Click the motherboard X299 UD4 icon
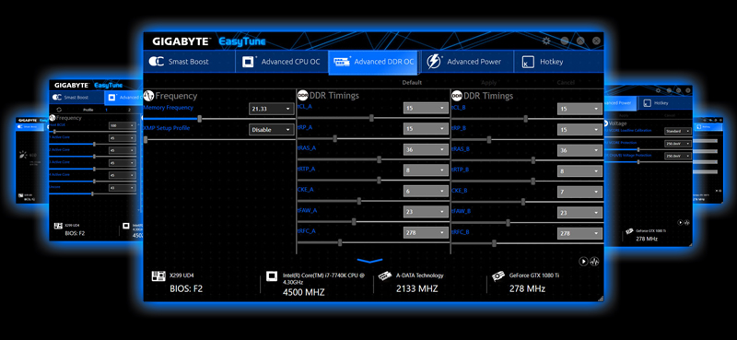Image resolution: width=737 pixels, height=340 pixels. pos(158,276)
